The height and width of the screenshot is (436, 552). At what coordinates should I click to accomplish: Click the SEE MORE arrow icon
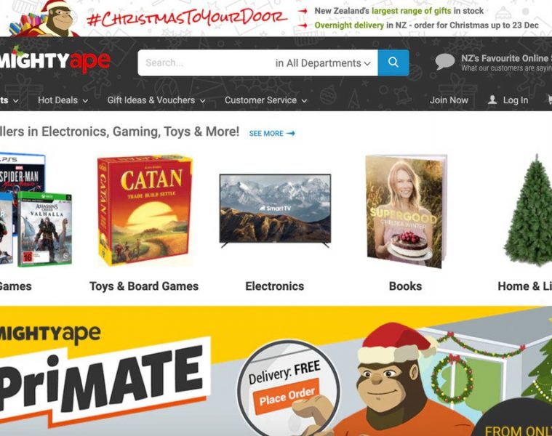coord(290,133)
